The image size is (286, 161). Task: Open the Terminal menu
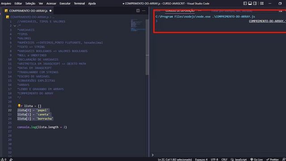tap(80, 3)
